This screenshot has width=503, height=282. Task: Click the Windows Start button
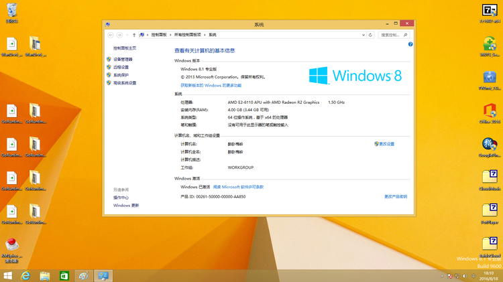coord(7,275)
